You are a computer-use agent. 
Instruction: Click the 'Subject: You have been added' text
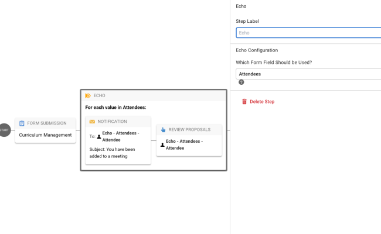point(112,153)
